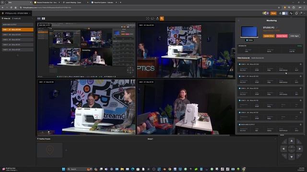The width and height of the screenshot is (307, 172).
Task: Open the PTZOptics HQ studio selector dropdown
Action: click(16, 13)
